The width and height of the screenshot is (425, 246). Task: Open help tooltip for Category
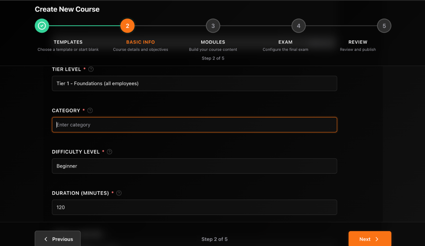[90, 110]
